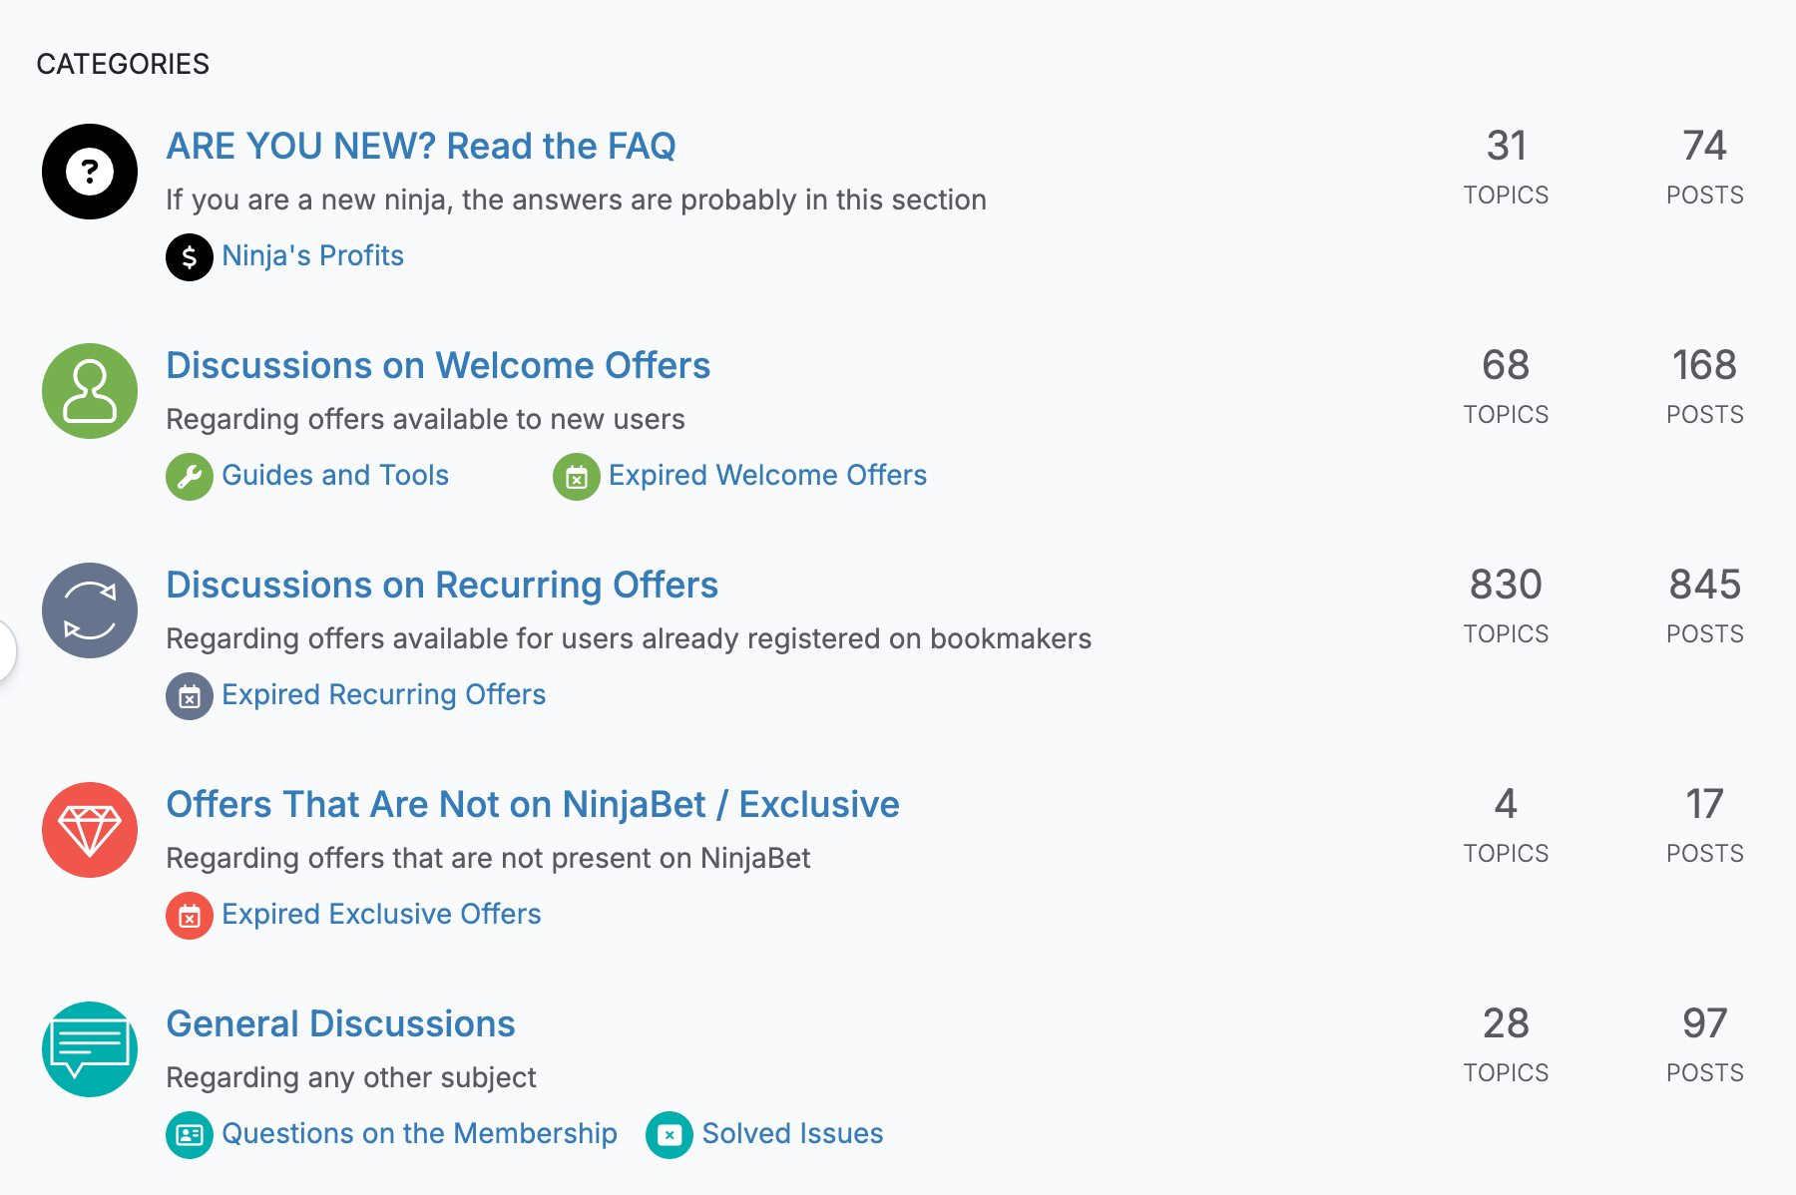Click the gray calendar icon for Expired Recurring Offers
Viewport: 1796px width, 1195px height.
190,696
